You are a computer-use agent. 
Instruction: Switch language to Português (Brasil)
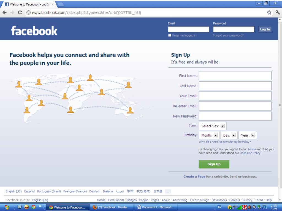(49, 191)
